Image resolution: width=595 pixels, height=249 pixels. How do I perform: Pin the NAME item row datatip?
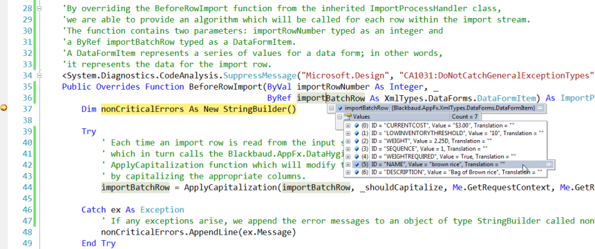coord(549,164)
